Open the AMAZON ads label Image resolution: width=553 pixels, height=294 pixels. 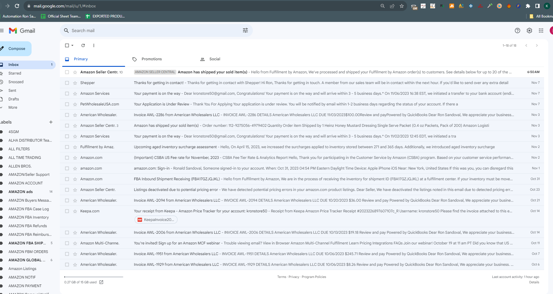point(21,192)
